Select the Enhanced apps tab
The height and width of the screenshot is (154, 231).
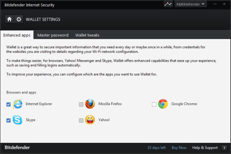point(17,35)
